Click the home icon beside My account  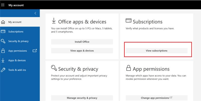tap(3, 22)
